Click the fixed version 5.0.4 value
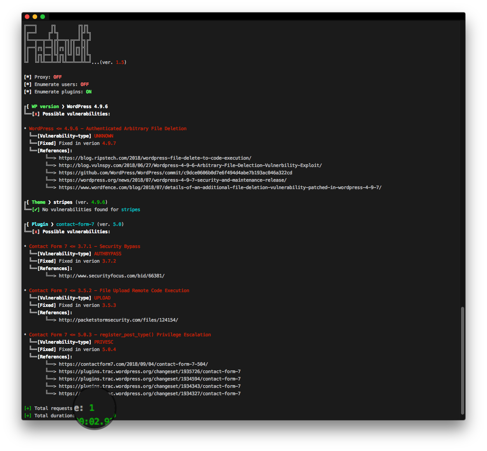This screenshot has height=451, width=487. [x=109, y=349]
